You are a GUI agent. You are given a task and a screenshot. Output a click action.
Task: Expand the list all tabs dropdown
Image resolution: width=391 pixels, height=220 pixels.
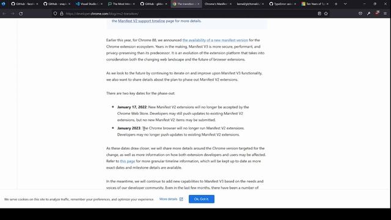[x=345, y=4]
